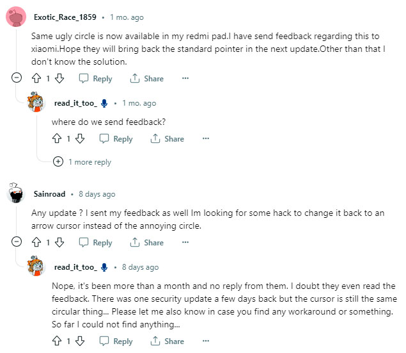Click Sainroad's avatar image
The width and height of the screenshot is (406, 353).
coord(17,193)
